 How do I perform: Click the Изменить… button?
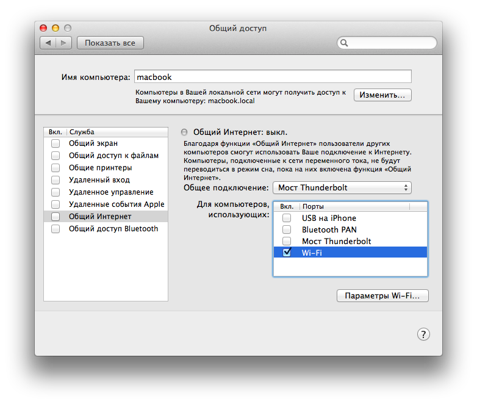[382, 95]
